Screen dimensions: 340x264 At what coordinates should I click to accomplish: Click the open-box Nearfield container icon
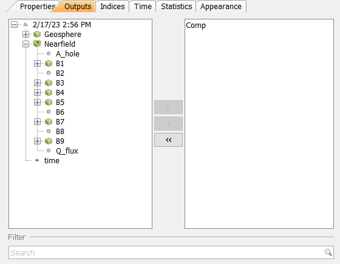37,44
